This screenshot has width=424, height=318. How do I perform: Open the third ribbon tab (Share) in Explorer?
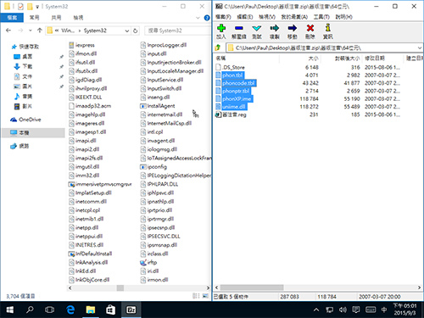[x=56, y=18]
